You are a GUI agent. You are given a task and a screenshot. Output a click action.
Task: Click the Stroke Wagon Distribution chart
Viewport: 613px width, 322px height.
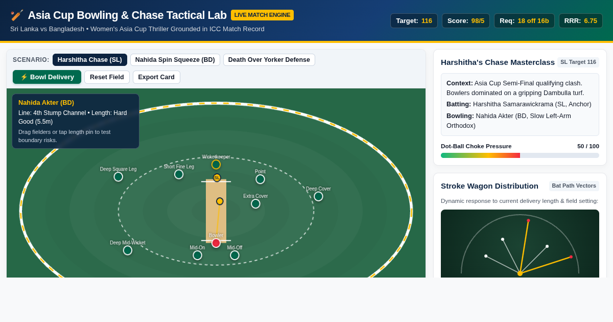coord(520,244)
